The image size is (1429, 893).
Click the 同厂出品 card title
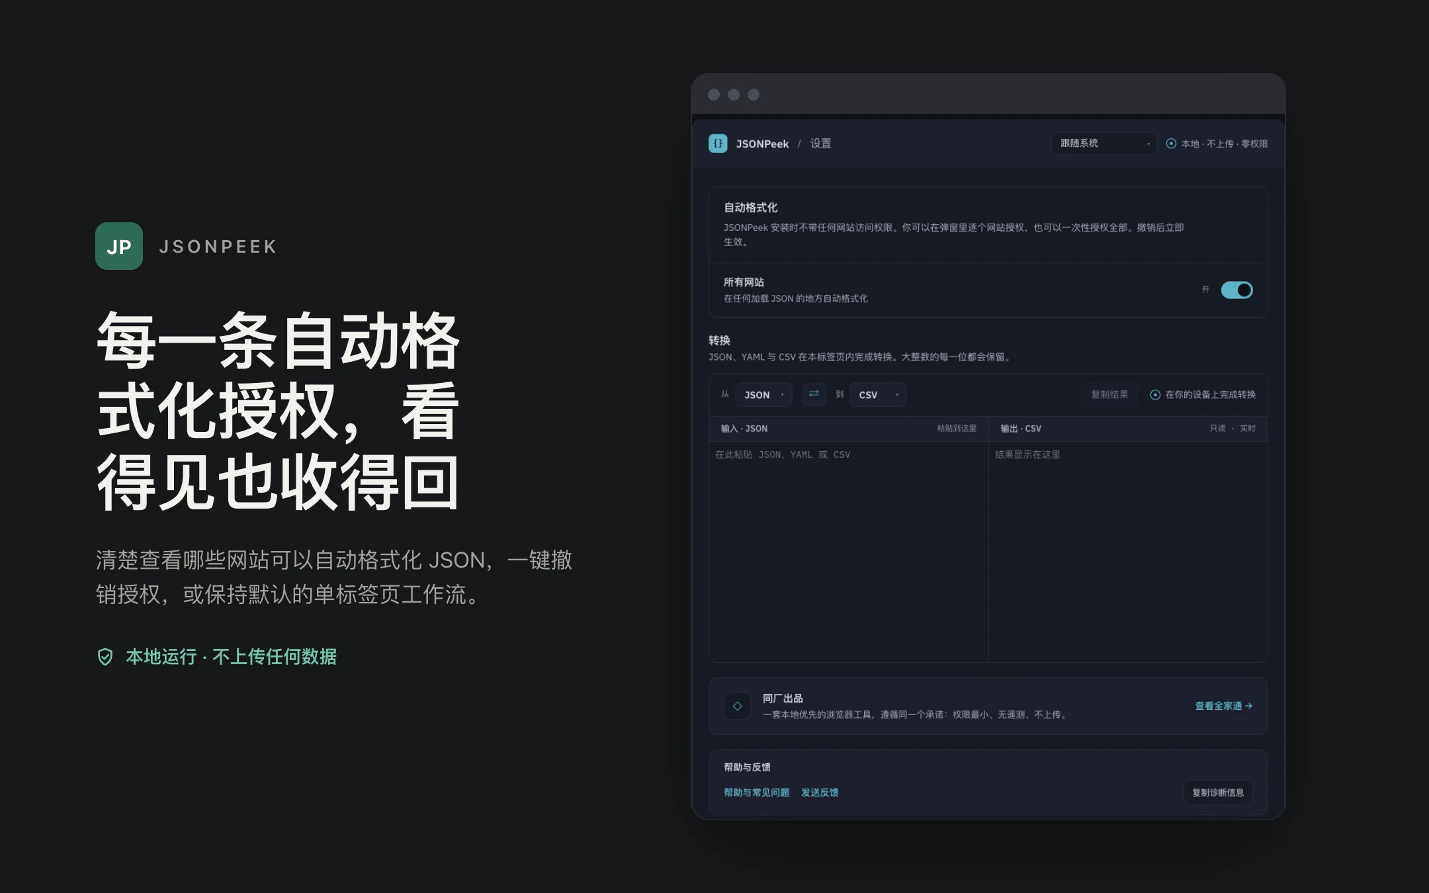click(x=783, y=699)
